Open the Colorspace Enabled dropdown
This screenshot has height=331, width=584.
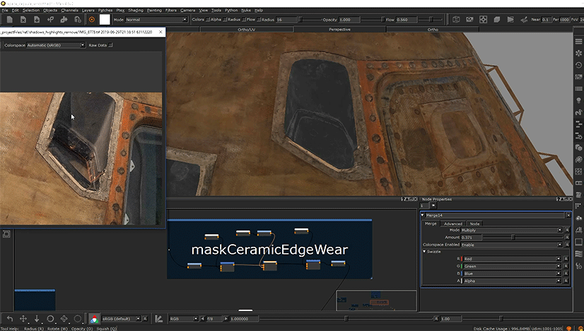pos(511,245)
